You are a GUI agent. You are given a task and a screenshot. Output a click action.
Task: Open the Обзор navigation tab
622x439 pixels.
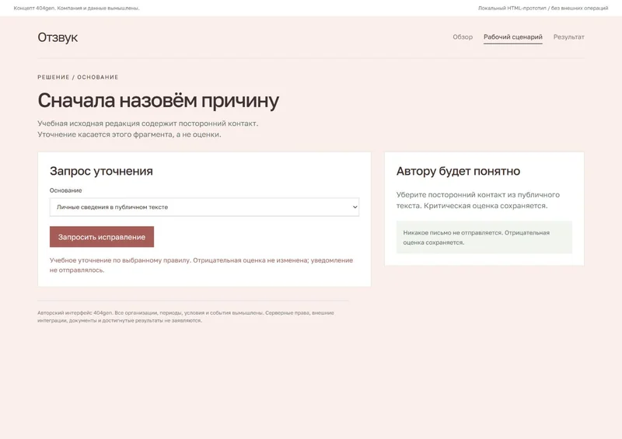pos(463,37)
